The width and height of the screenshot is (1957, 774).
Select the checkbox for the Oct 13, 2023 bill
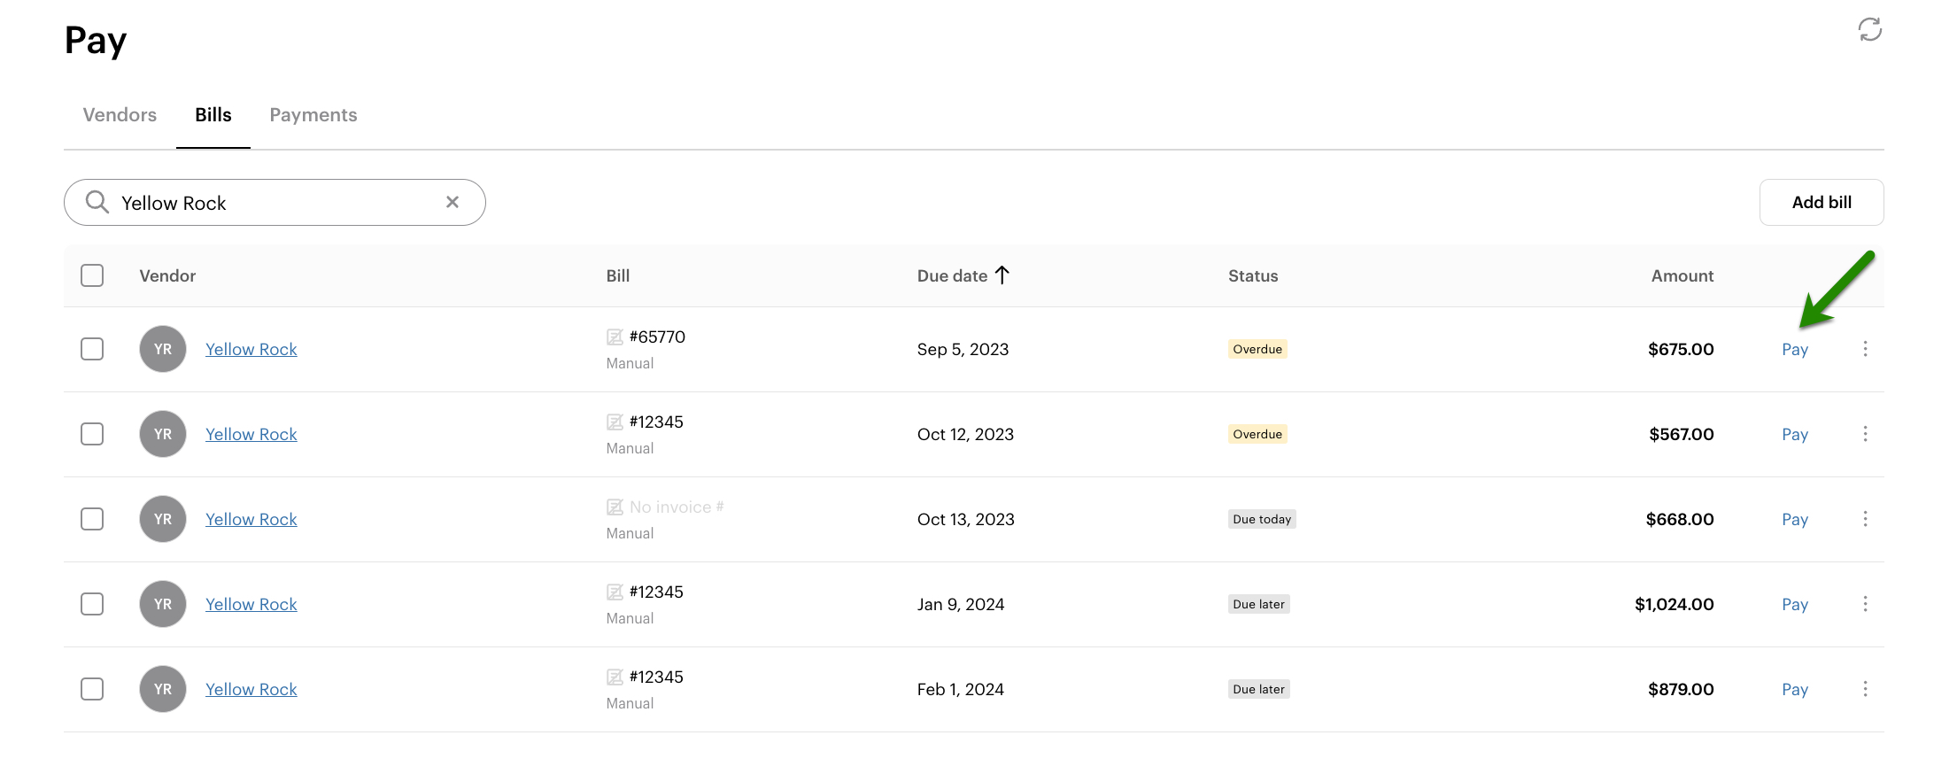(92, 519)
